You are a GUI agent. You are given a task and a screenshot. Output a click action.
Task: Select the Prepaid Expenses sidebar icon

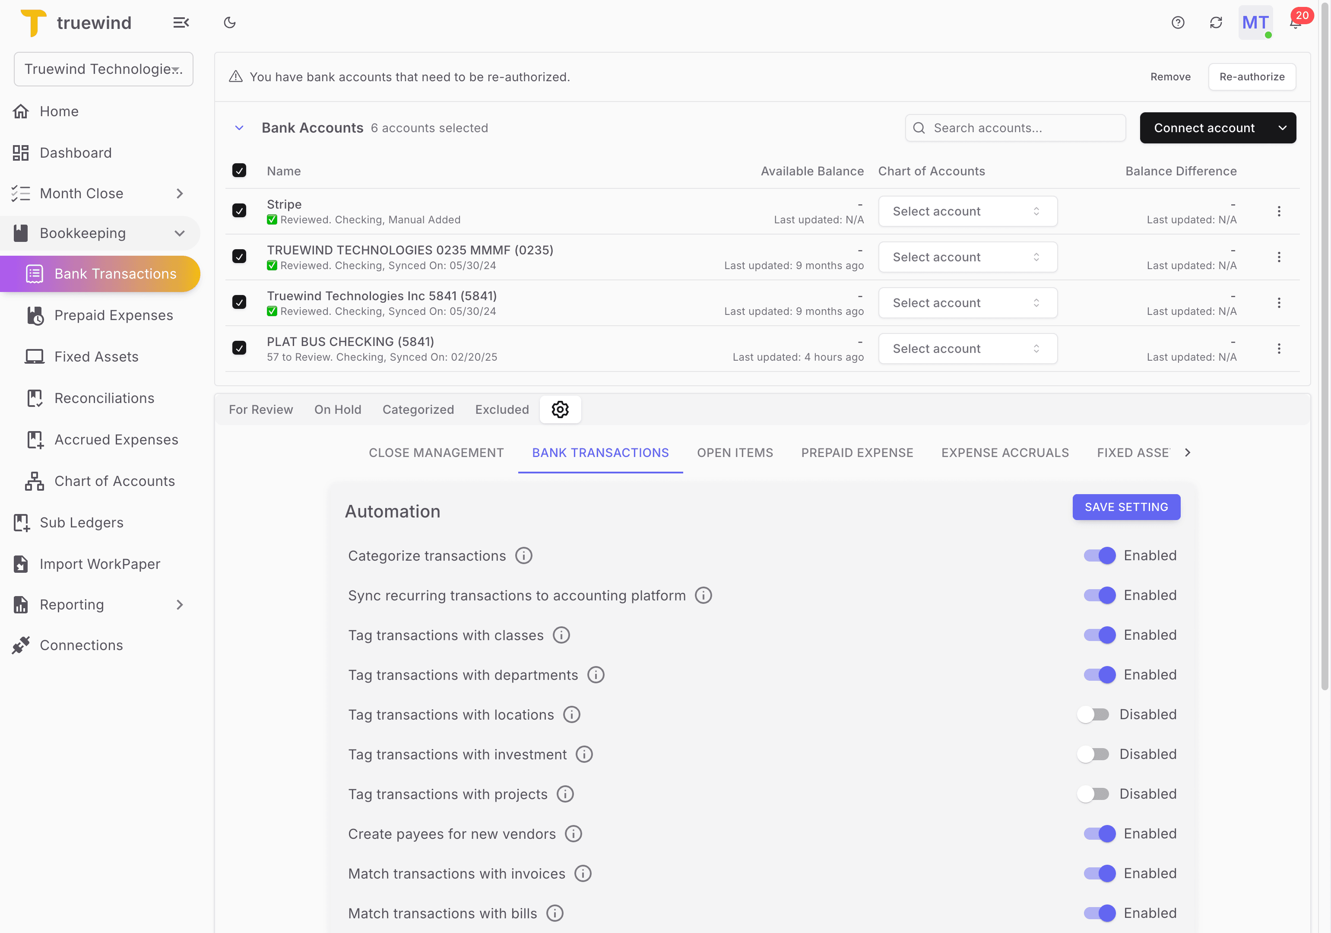[x=35, y=315]
